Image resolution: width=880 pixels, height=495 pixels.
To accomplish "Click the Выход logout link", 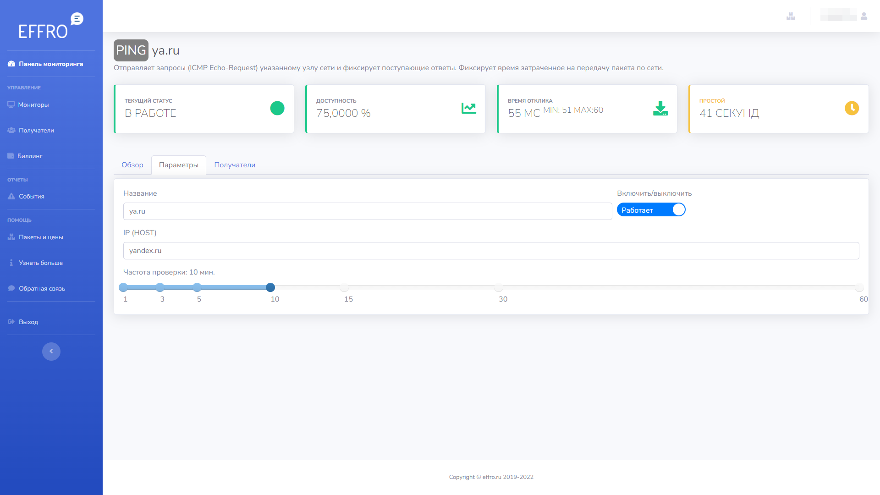I will pyautogui.click(x=28, y=322).
